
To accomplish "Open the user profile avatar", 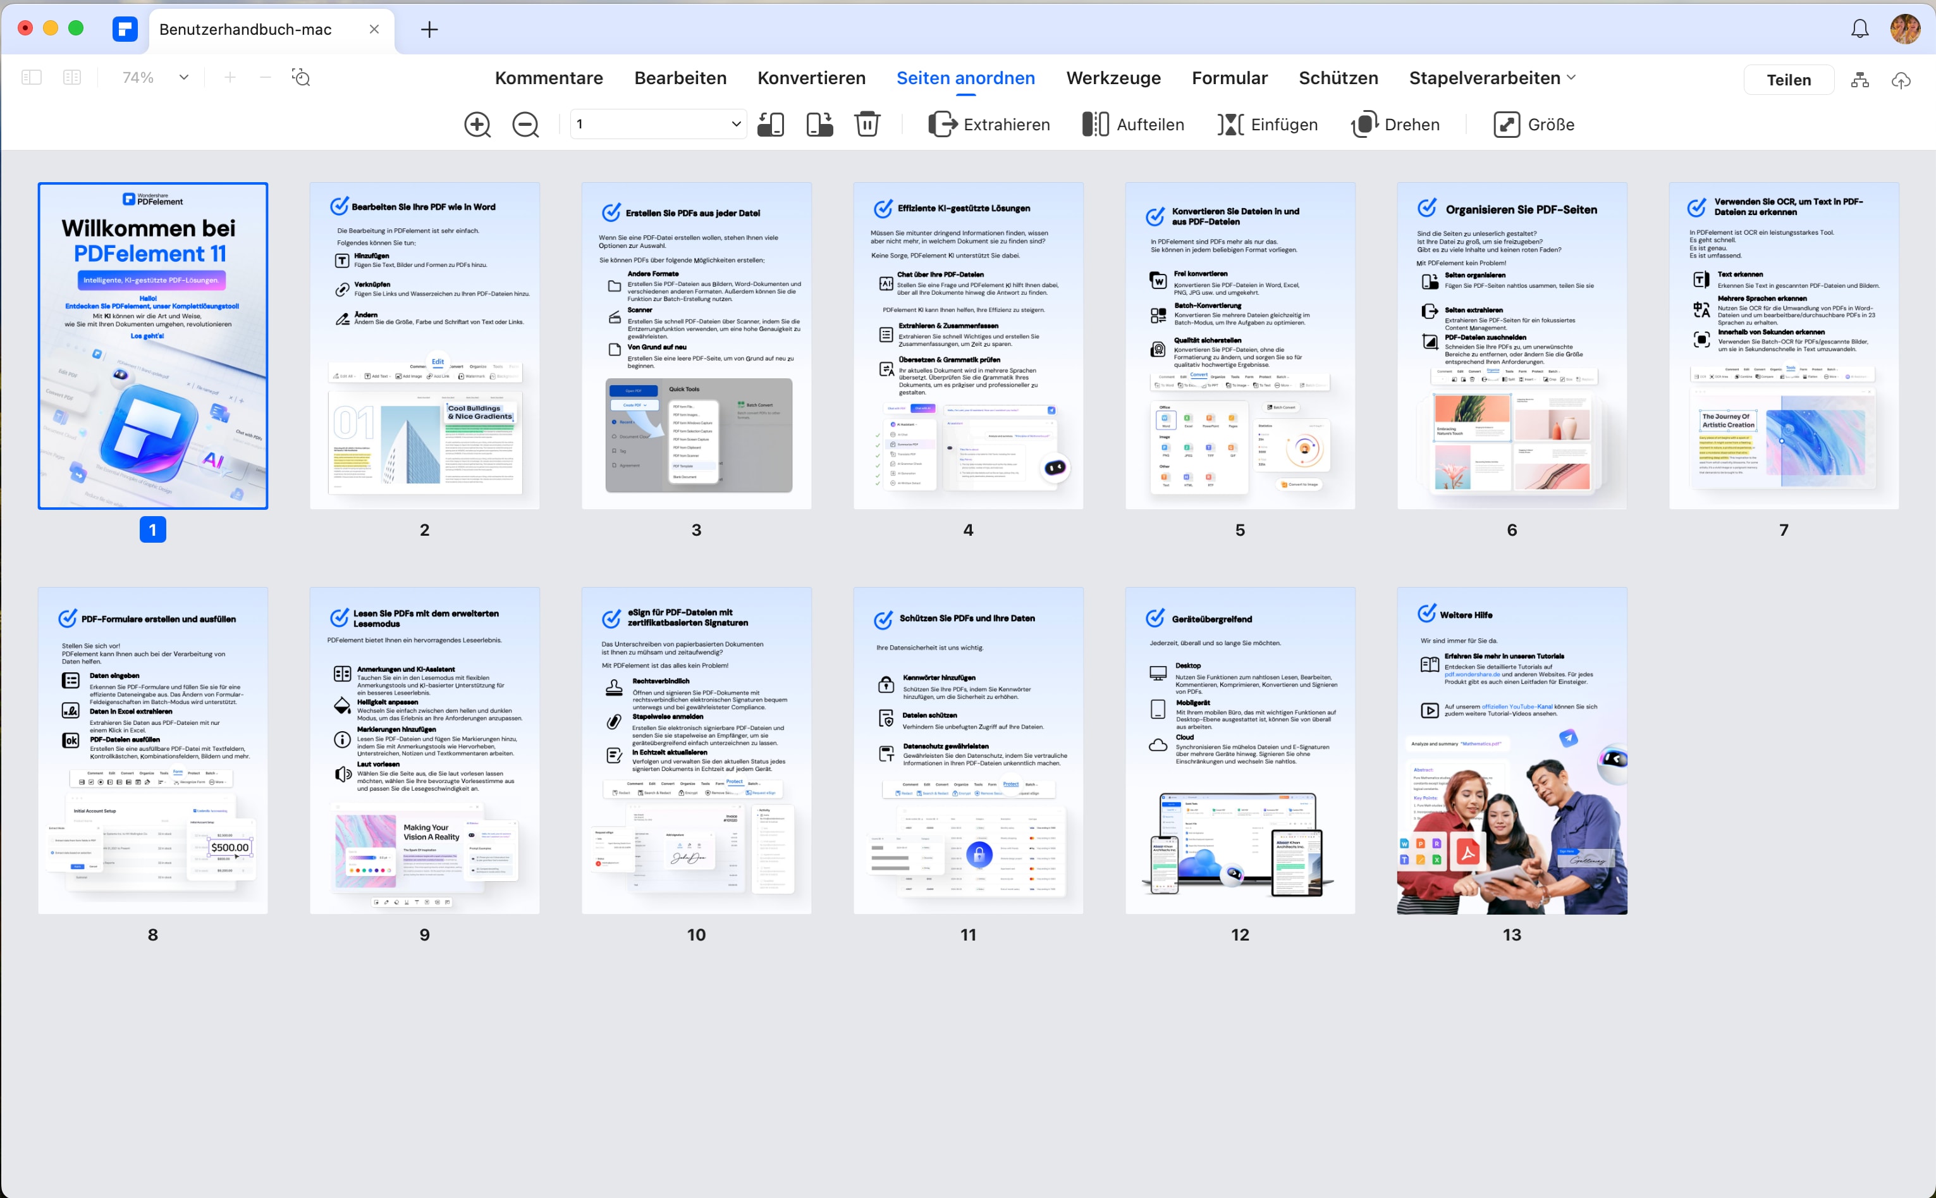I will click(1905, 29).
